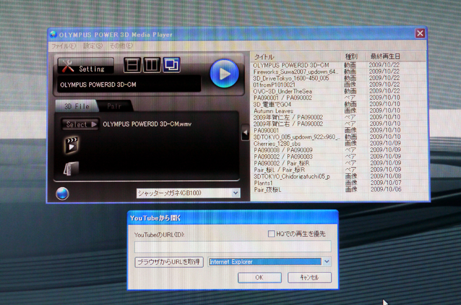This screenshot has height=305, width=461.
Task: Click OK in the YouTube dialog
Action: point(260,277)
